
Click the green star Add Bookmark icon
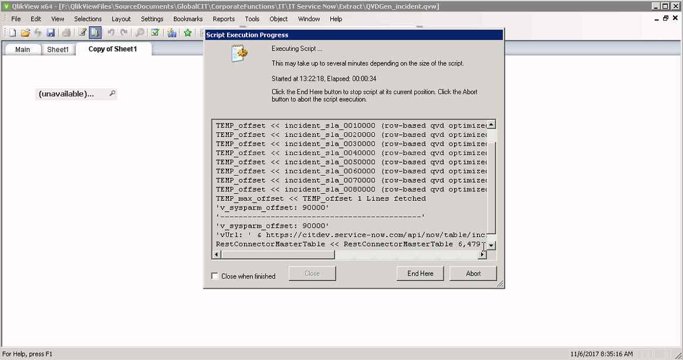click(x=188, y=33)
